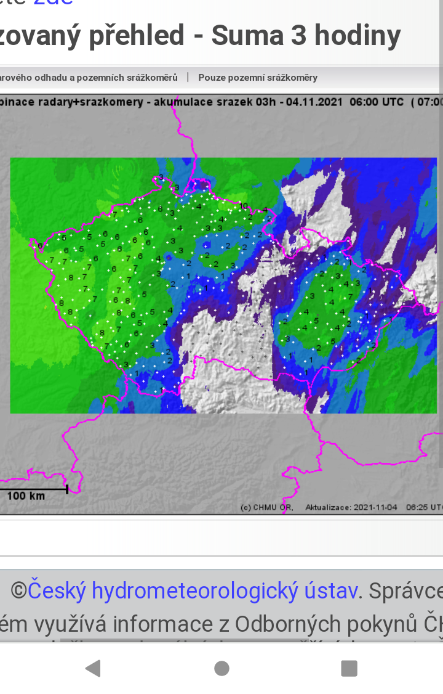Follow the blue "zde" link
This screenshot has height=694, width=443.
53,3
